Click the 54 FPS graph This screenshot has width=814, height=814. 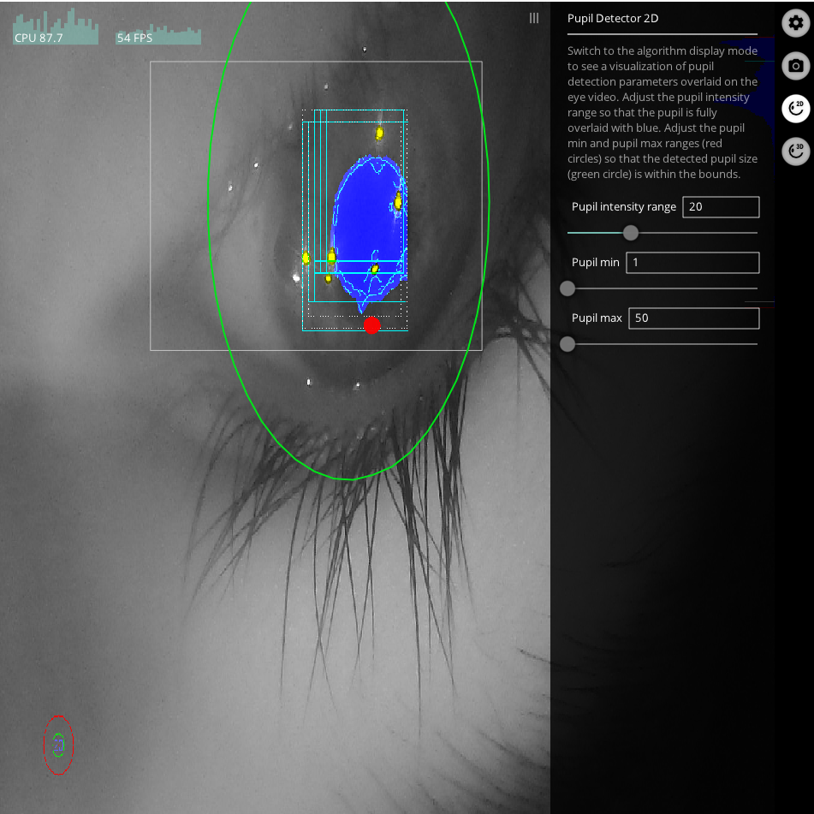157,34
